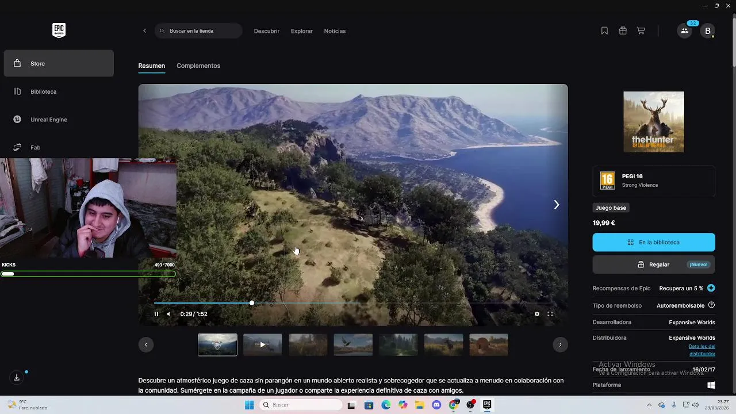
Task: Click the Regalar gift button
Action: [654, 264]
